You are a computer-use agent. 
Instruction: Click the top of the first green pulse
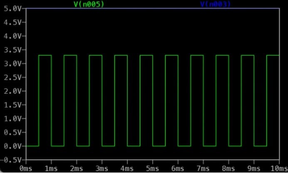pyautogui.click(x=45, y=55)
